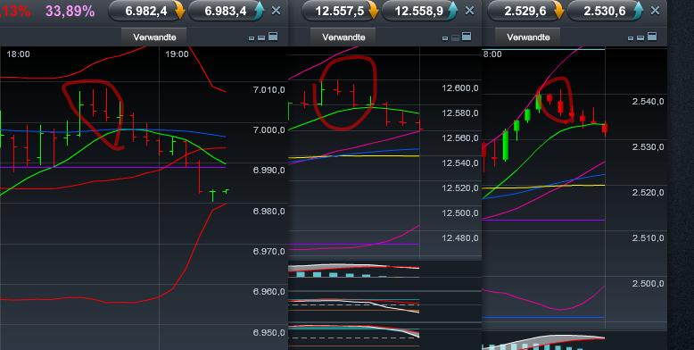Click the 12.500,0 price axis label
This screenshot has height=350, width=694.
[x=460, y=213]
